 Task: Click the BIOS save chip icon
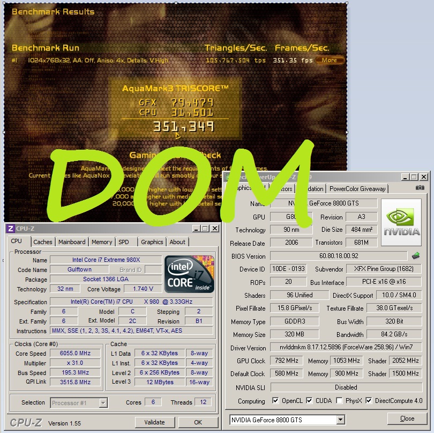point(416,256)
